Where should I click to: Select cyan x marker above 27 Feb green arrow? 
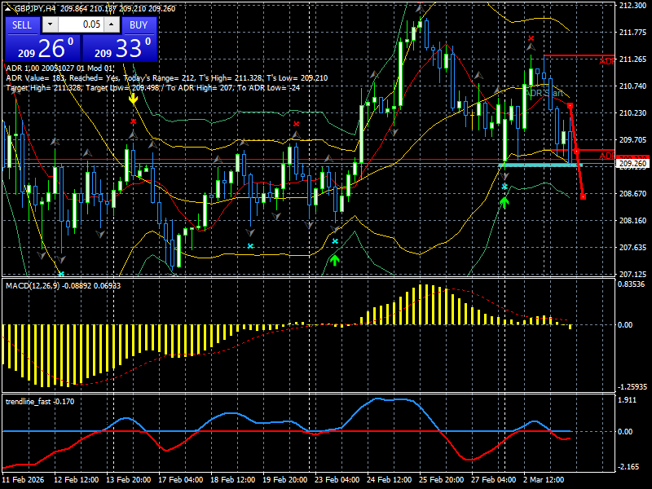pyautogui.click(x=504, y=187)
